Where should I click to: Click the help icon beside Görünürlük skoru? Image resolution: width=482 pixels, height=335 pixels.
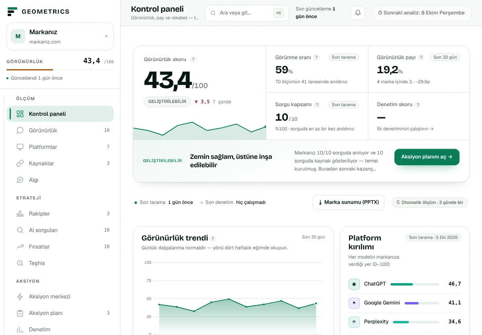[193, 60]
